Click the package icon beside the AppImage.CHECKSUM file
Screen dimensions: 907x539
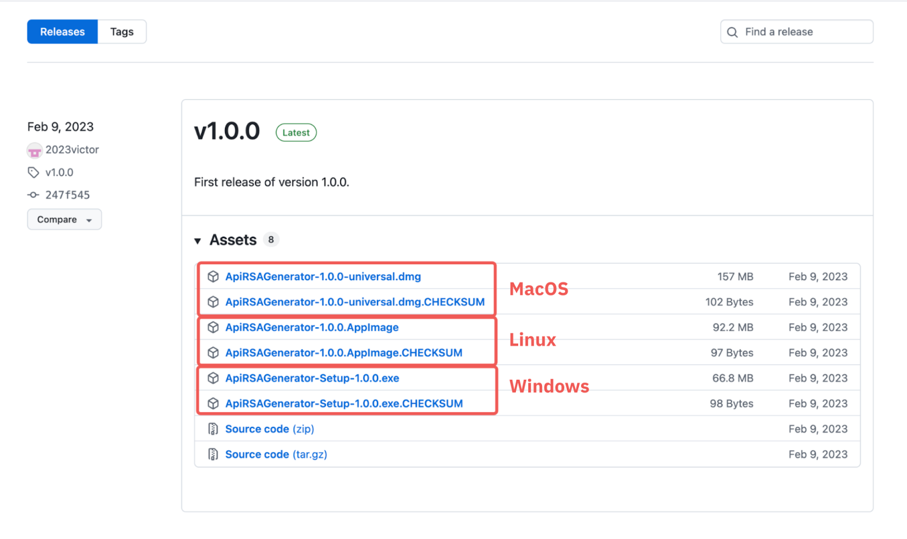(x=213, y=353)
